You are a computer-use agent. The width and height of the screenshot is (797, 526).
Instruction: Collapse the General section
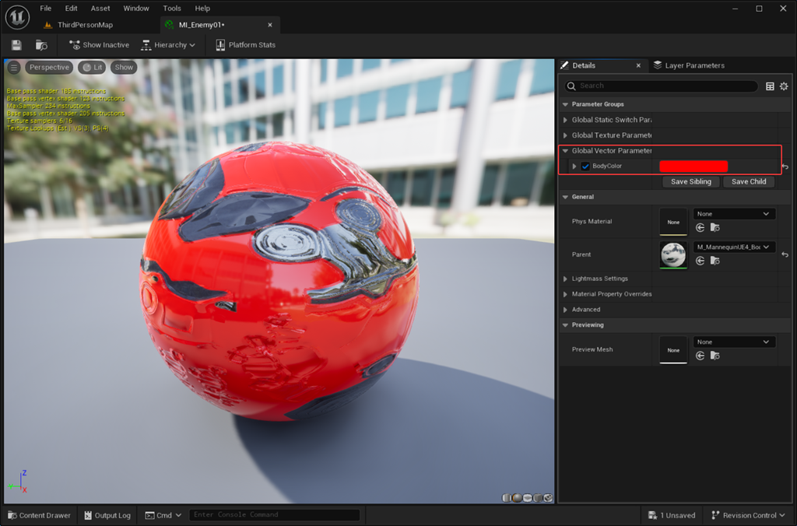coord(565,197)
